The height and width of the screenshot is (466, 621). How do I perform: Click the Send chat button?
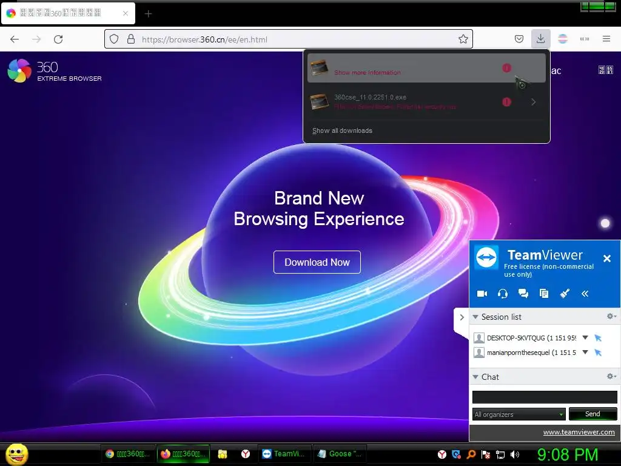pos(592,414)
